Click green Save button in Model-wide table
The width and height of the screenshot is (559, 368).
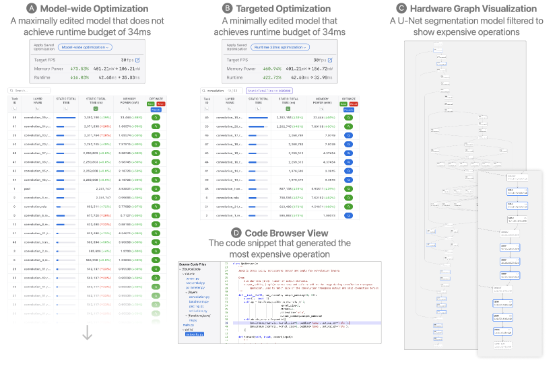coord(151,104)
